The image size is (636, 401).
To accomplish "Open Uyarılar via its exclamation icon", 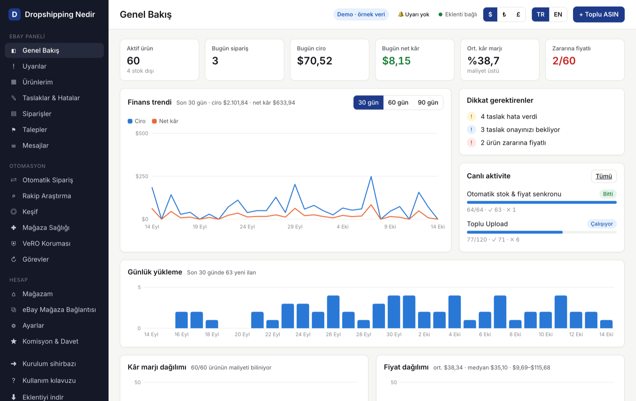I will 14,66.
